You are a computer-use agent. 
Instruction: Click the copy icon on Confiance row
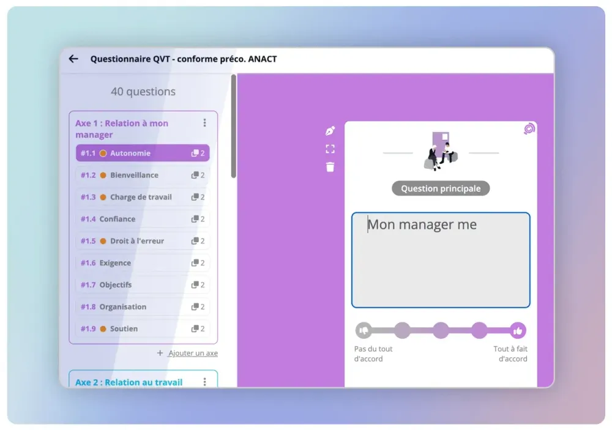tap(195, 219)
